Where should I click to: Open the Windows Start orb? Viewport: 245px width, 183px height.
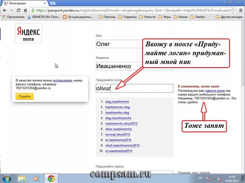pyautogui.click(x=7, y=178)
